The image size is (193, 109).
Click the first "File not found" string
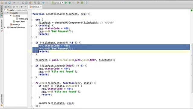[63, 71]
